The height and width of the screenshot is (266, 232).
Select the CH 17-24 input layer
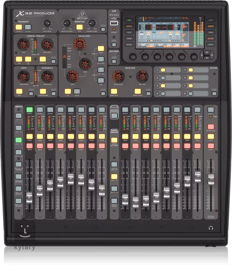point(18,140)
